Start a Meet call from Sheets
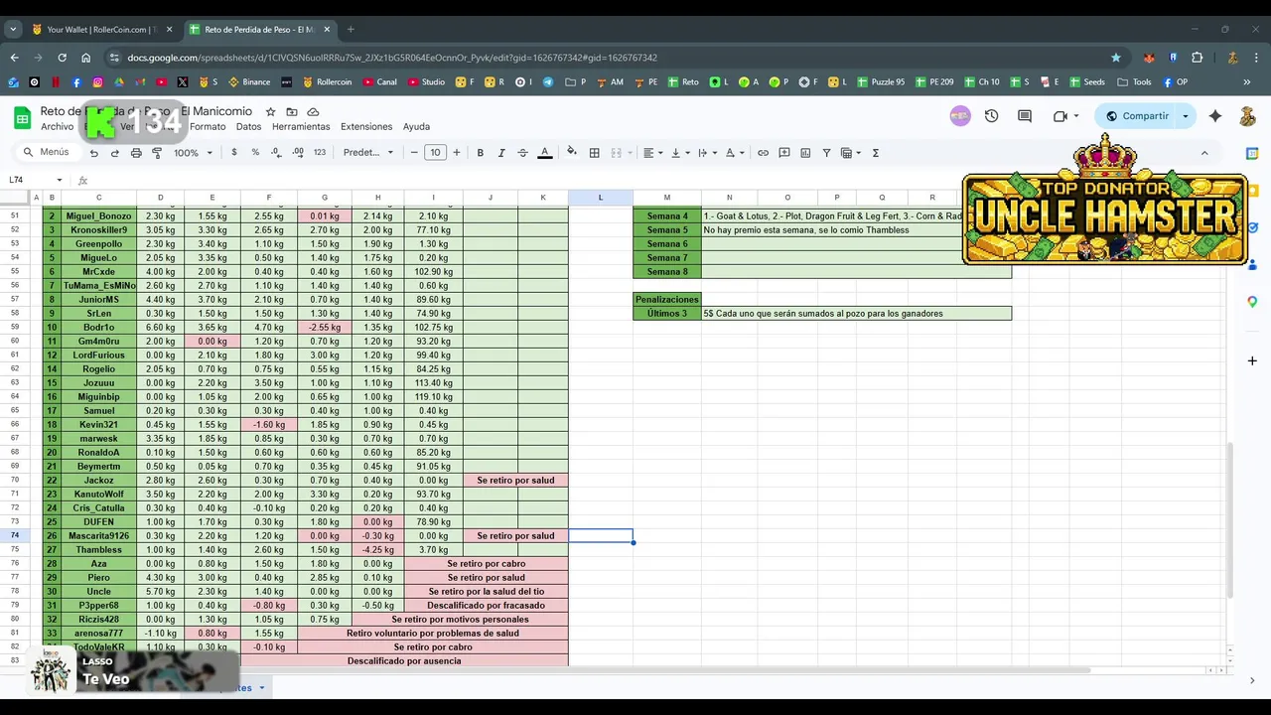Image resolution: width=1271 pixels, height=715 pixels. 1060,116
